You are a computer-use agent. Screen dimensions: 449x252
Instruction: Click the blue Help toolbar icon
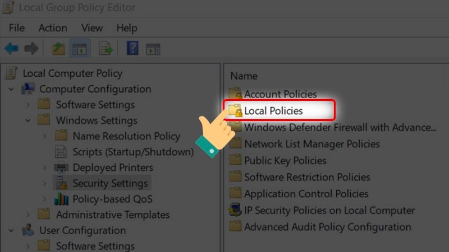coord(132,49)
